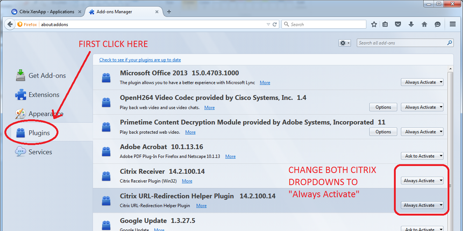This screenshot has width=463, height=231.
Task: Click the bookmark star icon
Action: 374,25
